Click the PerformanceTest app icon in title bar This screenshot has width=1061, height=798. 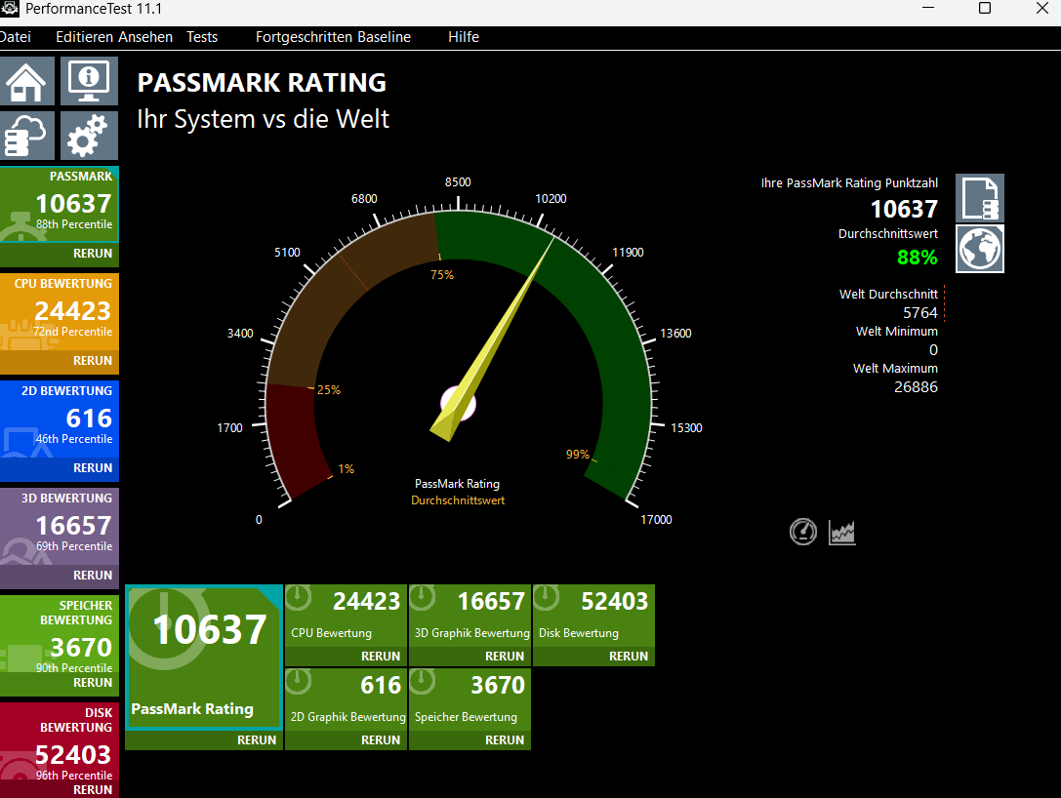10,9
